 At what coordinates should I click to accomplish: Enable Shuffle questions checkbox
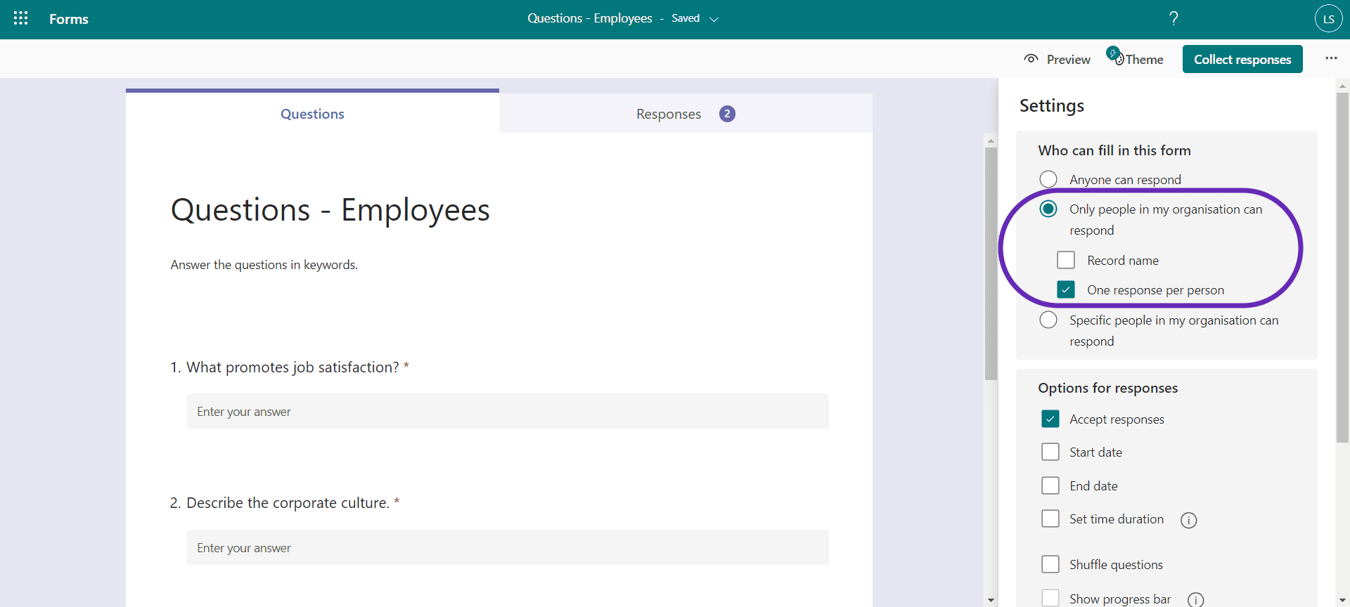point(1050,564)
